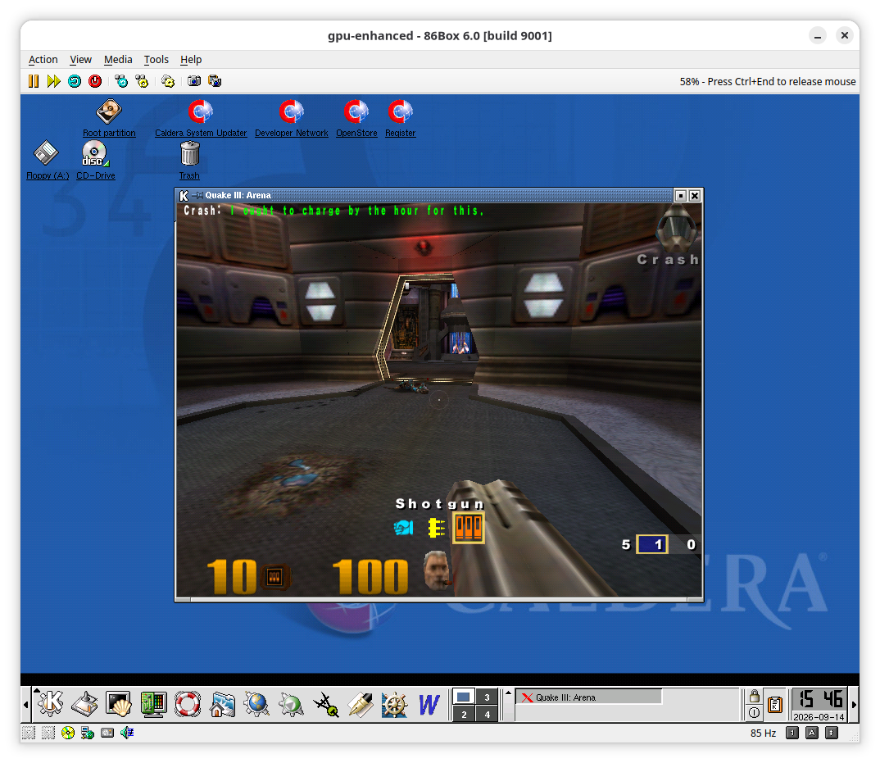Switch to virtual desktop 4
The height and width of the screenshot is (763, 880).
click(488, 714)
